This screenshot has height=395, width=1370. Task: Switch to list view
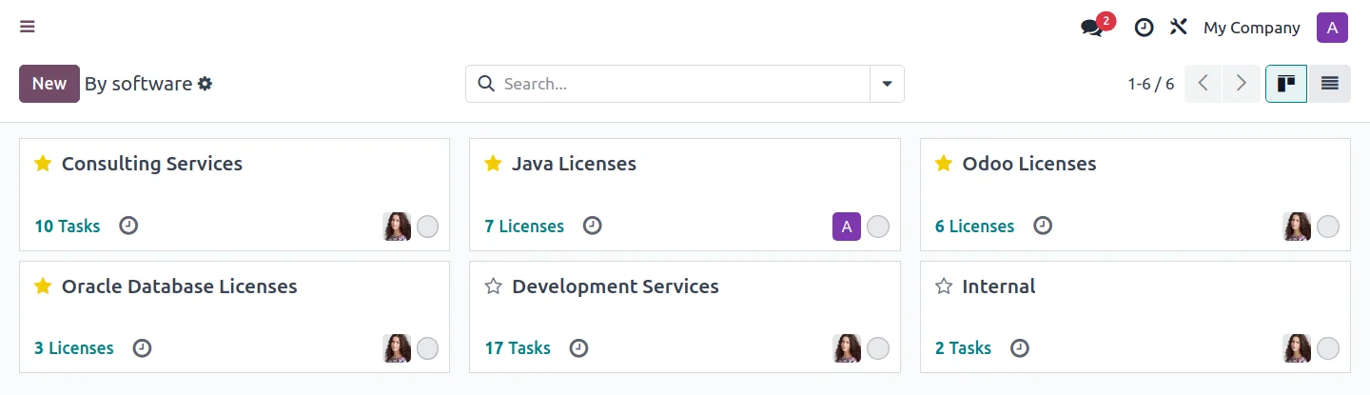click(1329, 84)
